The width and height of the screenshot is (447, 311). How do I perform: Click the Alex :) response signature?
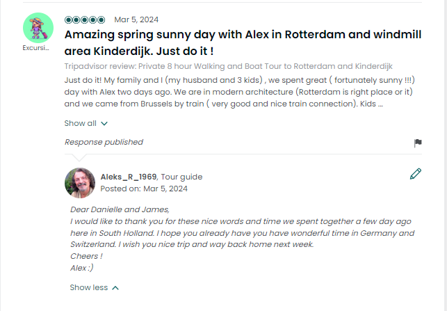pyautogui.click(x=82, y=268)
